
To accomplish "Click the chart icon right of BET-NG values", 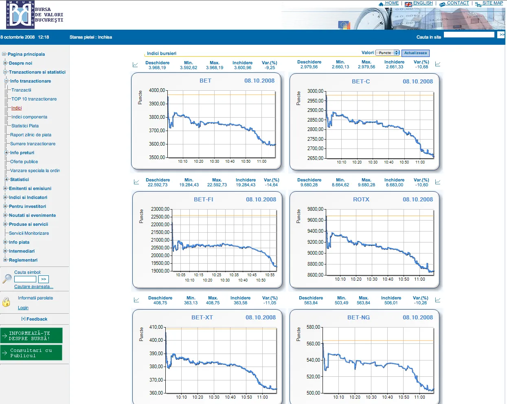I will pos(438,300).
